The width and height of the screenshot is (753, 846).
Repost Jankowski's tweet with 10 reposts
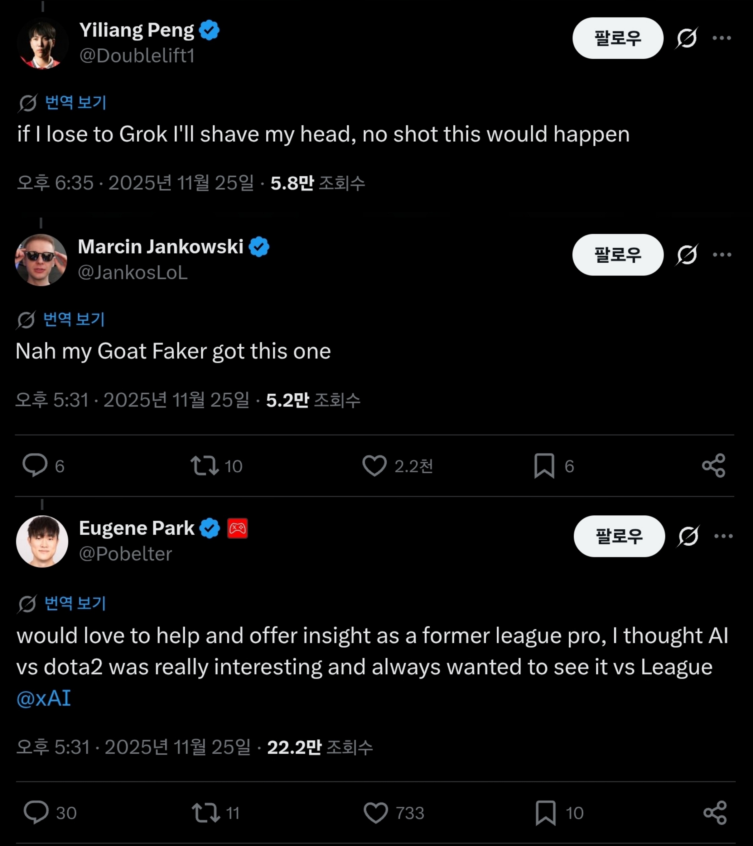click(x=205, y=465)
